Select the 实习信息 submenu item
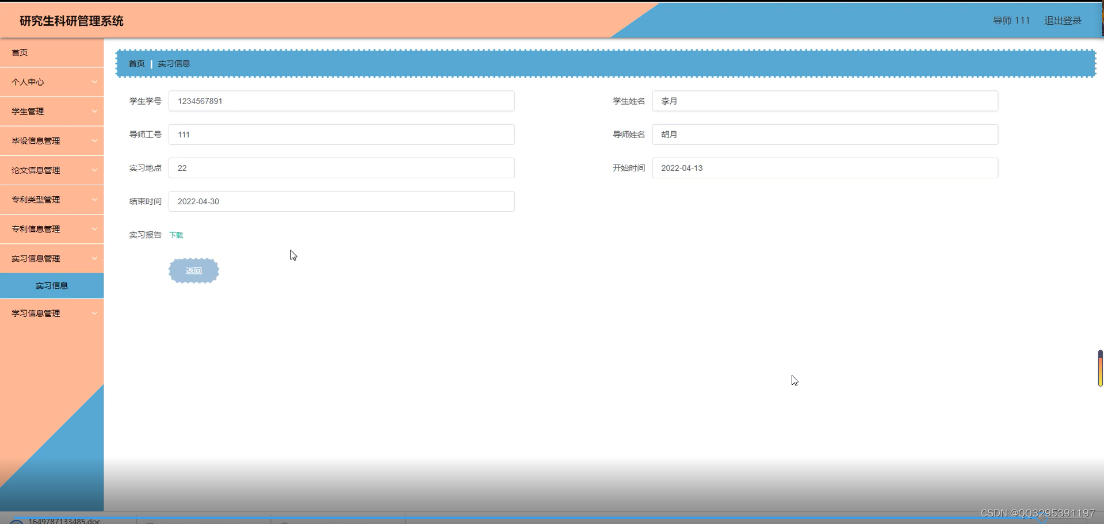The height and width of the screenshot is (524, 1104). (52, 286)
